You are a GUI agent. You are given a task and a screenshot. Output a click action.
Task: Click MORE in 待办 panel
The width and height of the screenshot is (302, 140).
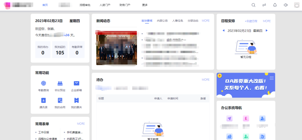[x=205, y=79]
